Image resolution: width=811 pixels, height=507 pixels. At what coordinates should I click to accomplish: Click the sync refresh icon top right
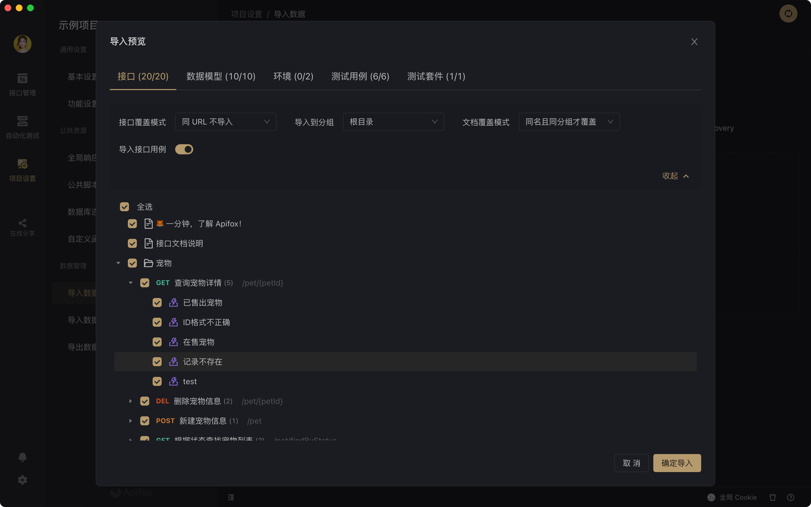[x=788, y=14]
